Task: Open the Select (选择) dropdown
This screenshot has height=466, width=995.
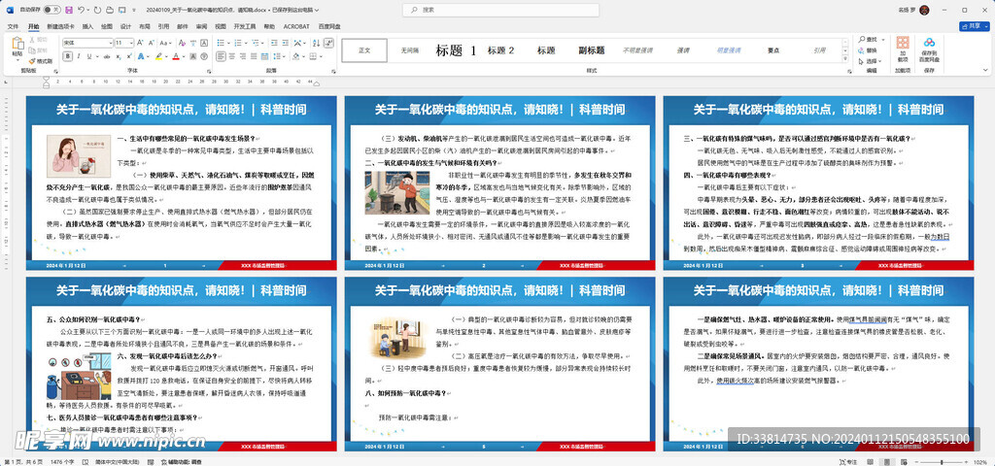Action: pos(870,61)
